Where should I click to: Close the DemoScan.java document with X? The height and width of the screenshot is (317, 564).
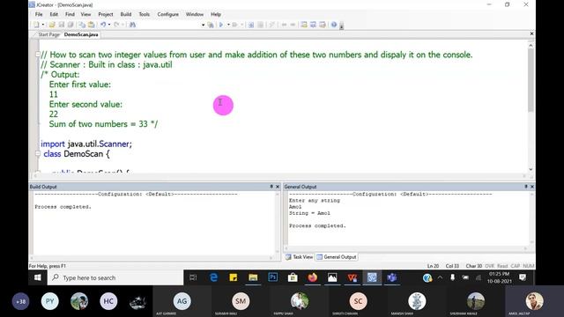click(x=531, y=33)
